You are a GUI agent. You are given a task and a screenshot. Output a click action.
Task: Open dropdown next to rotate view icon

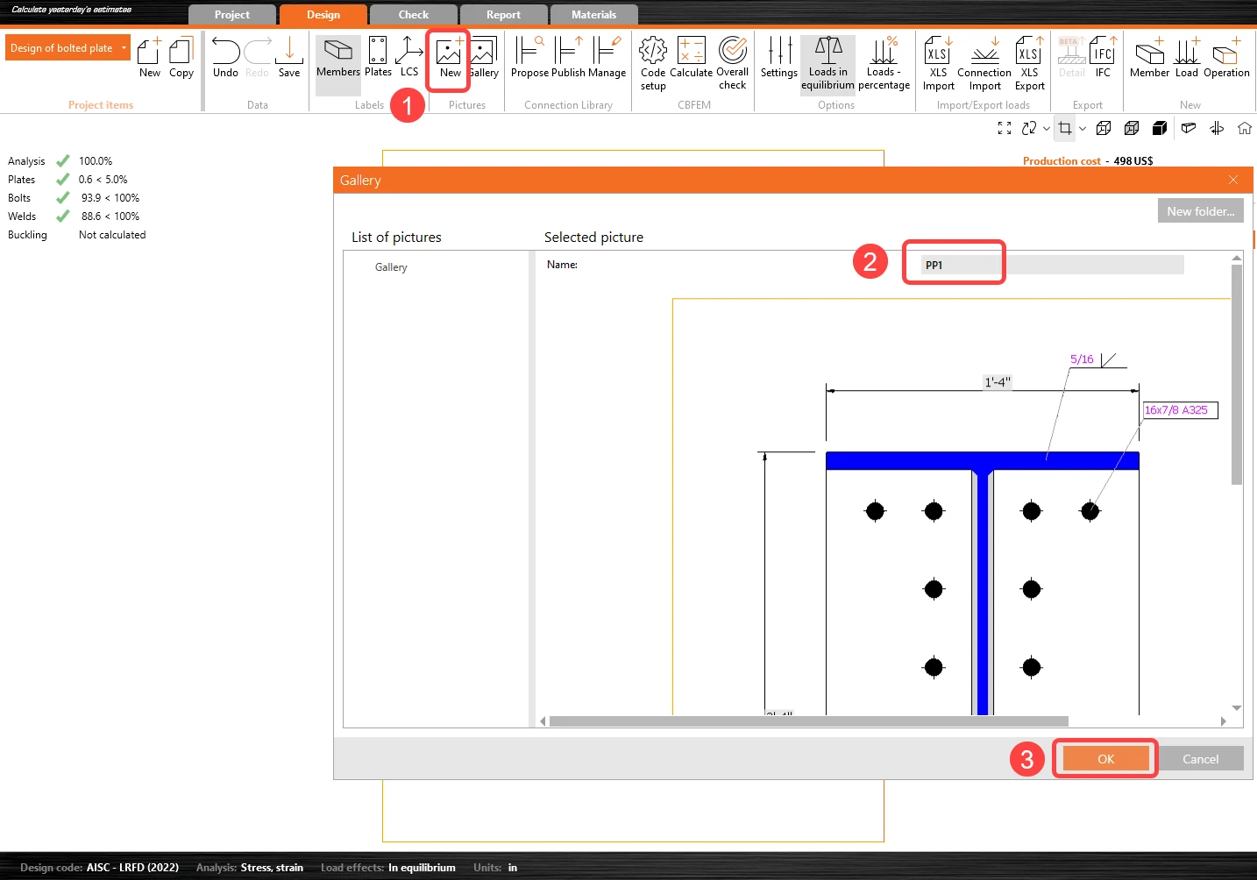1046,129
